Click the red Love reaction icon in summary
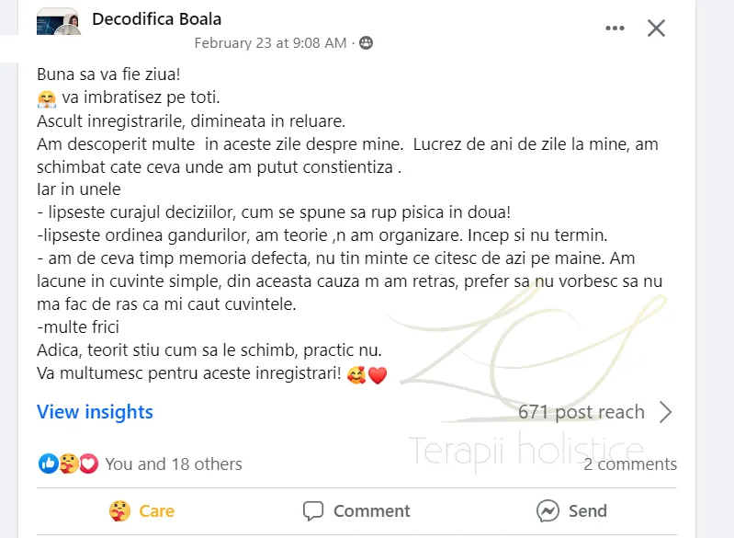734x538 pixels. 88,464
